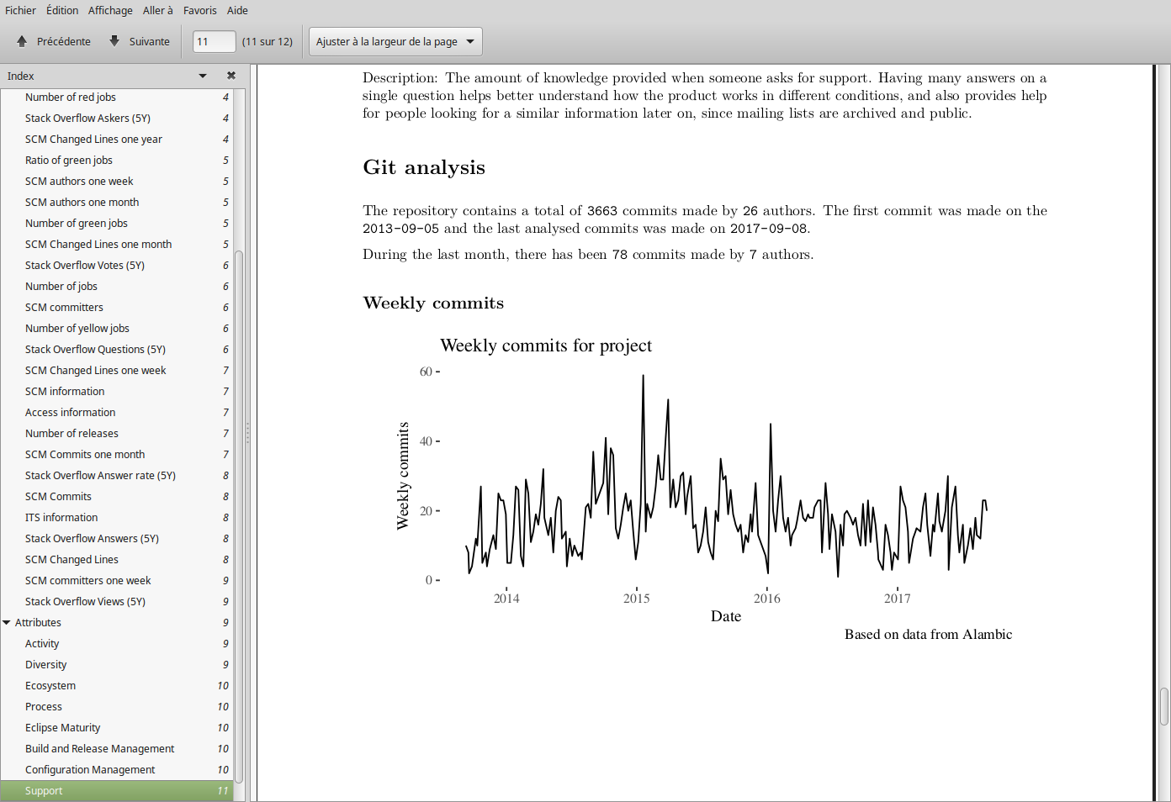Viewport: 1171px width, 802px height.
Task: Collapse the Attributes tree section
Action: click(x=7, y=623)
